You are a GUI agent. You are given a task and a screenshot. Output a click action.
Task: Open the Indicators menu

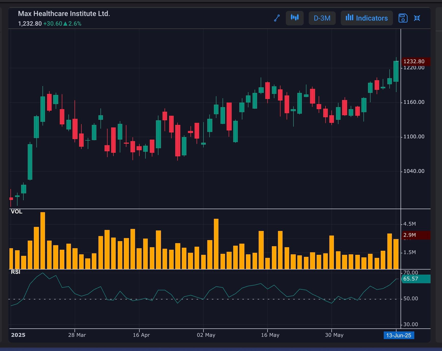point(367,18)
